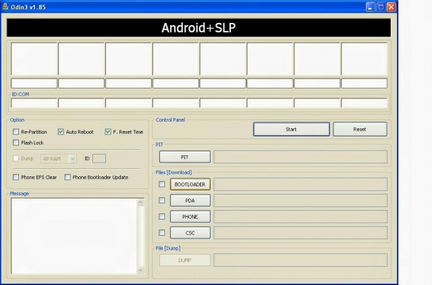Check the box next to PDA

pyautogui.click(x=161, y=200)
